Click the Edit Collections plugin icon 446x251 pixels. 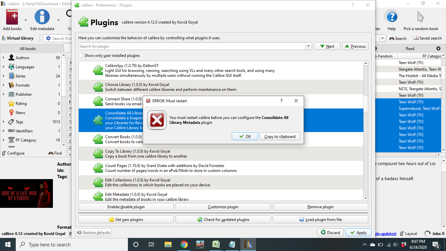click(x=98, y=182)
